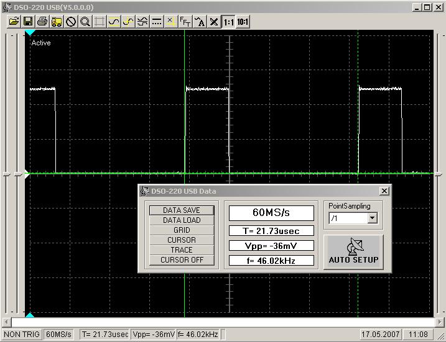
Task: Click the printer icon in toolbar
Action: coord(42,22)
